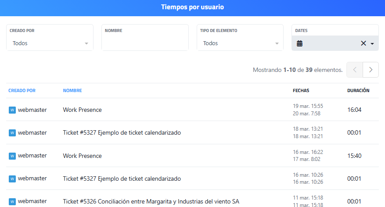This screenshot has height=207, width=385.
Task: Select the first Work Presence entry
Action: pos(82,110)
